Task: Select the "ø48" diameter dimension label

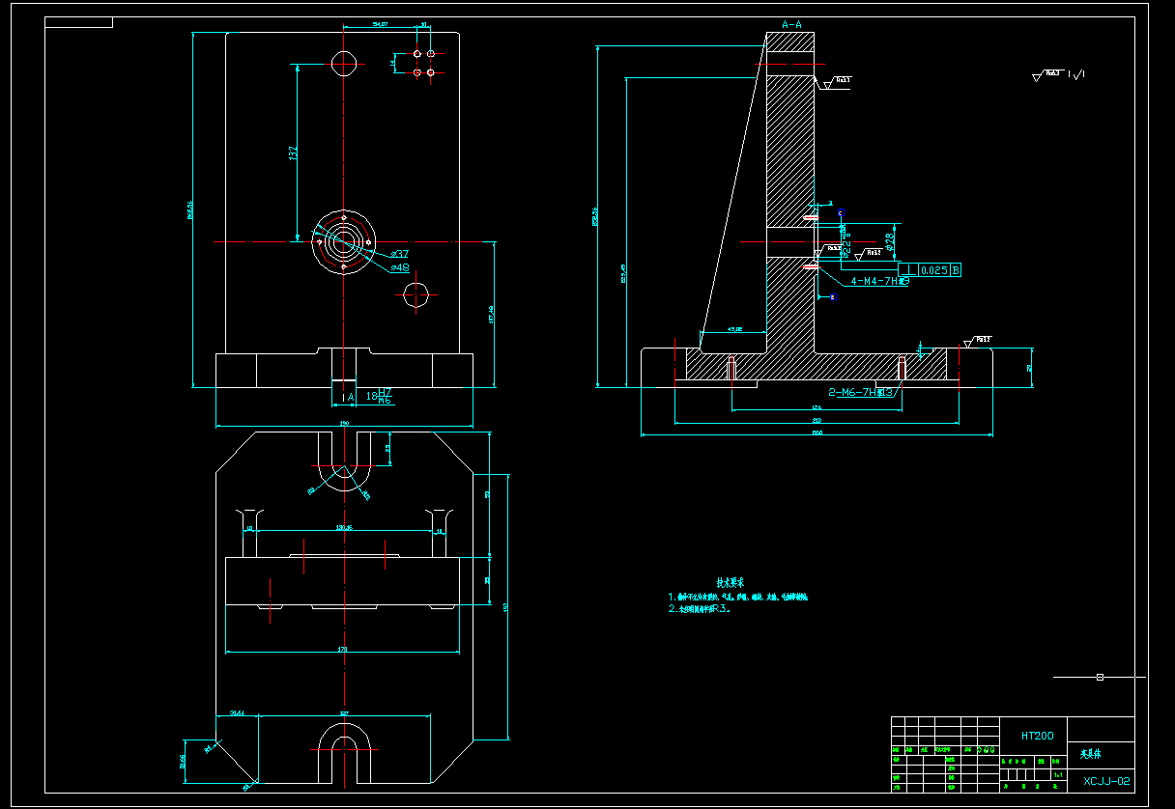Action: (x=399, y=267)
